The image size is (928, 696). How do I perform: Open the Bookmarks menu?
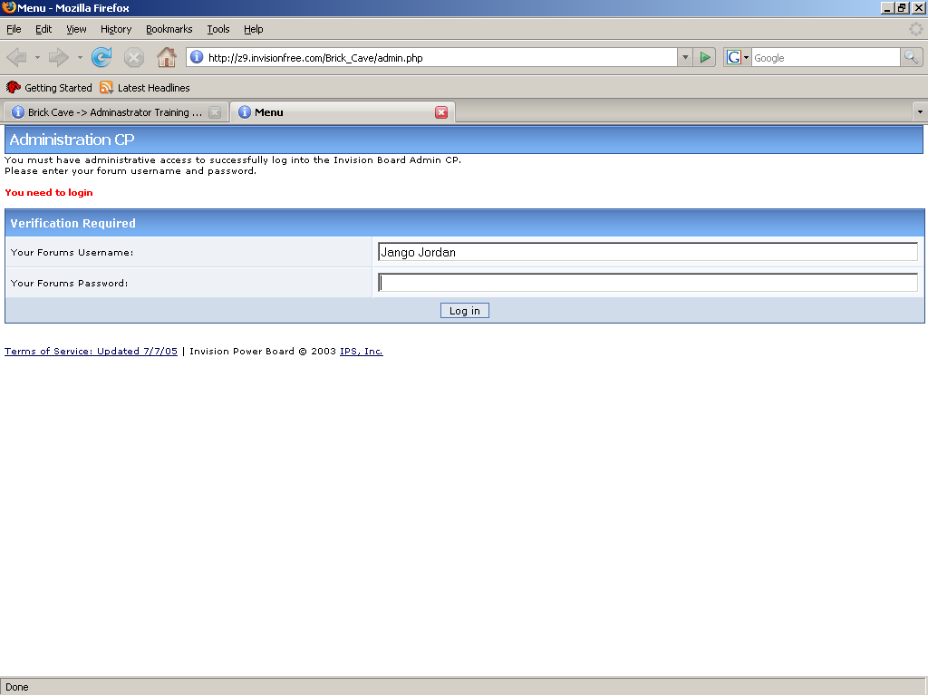(169, 29)
